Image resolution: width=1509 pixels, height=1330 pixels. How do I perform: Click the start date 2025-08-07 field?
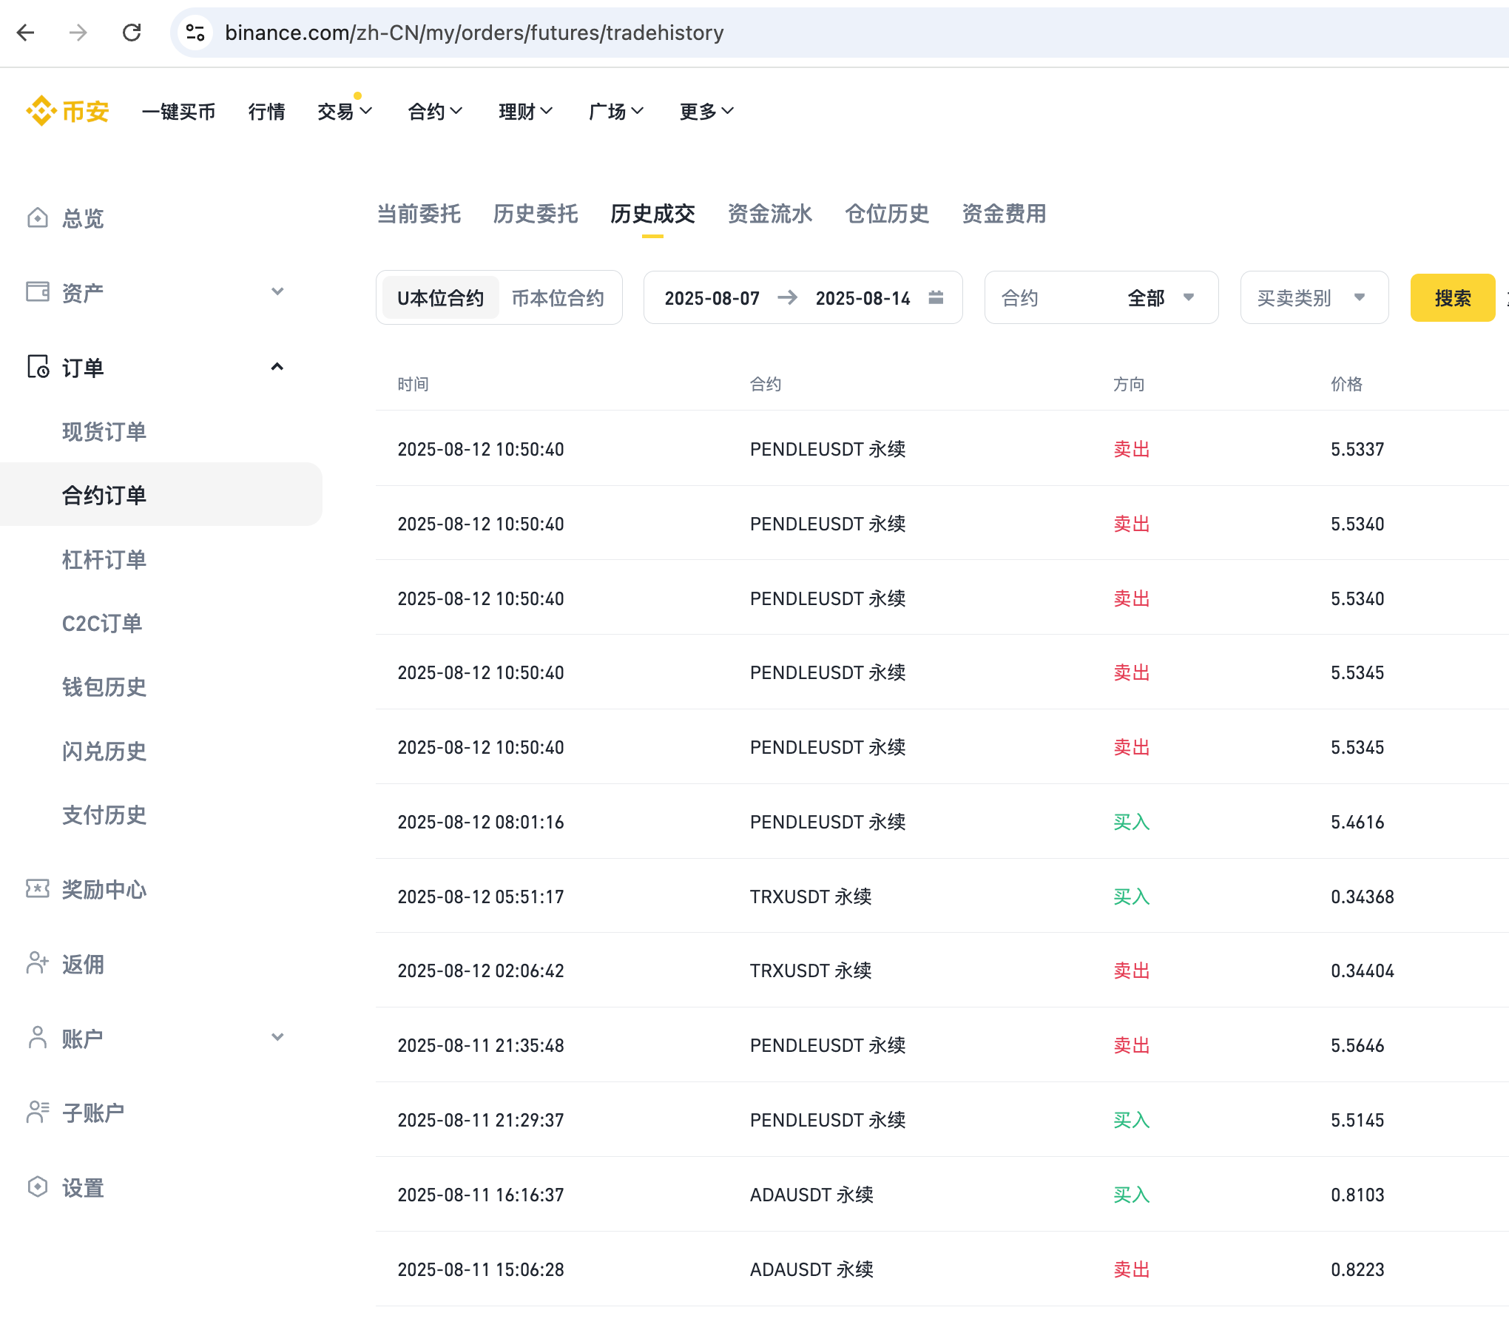[712, 298]
